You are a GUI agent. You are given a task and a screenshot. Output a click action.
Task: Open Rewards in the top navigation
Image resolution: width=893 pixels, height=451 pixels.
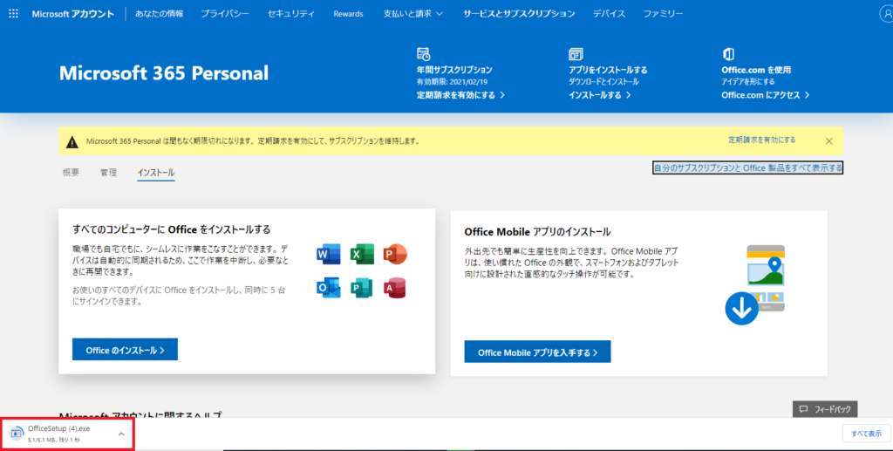(x=348, y=14)
